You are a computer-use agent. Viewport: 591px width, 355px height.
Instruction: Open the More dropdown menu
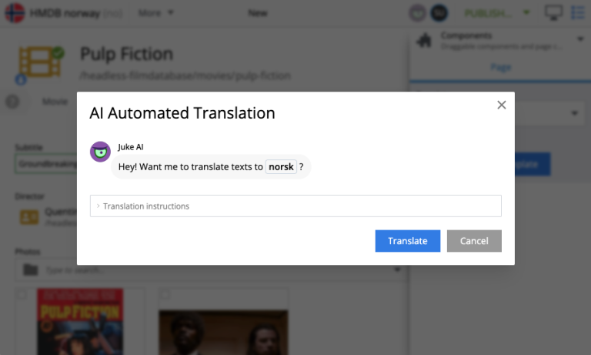(155, 13)
